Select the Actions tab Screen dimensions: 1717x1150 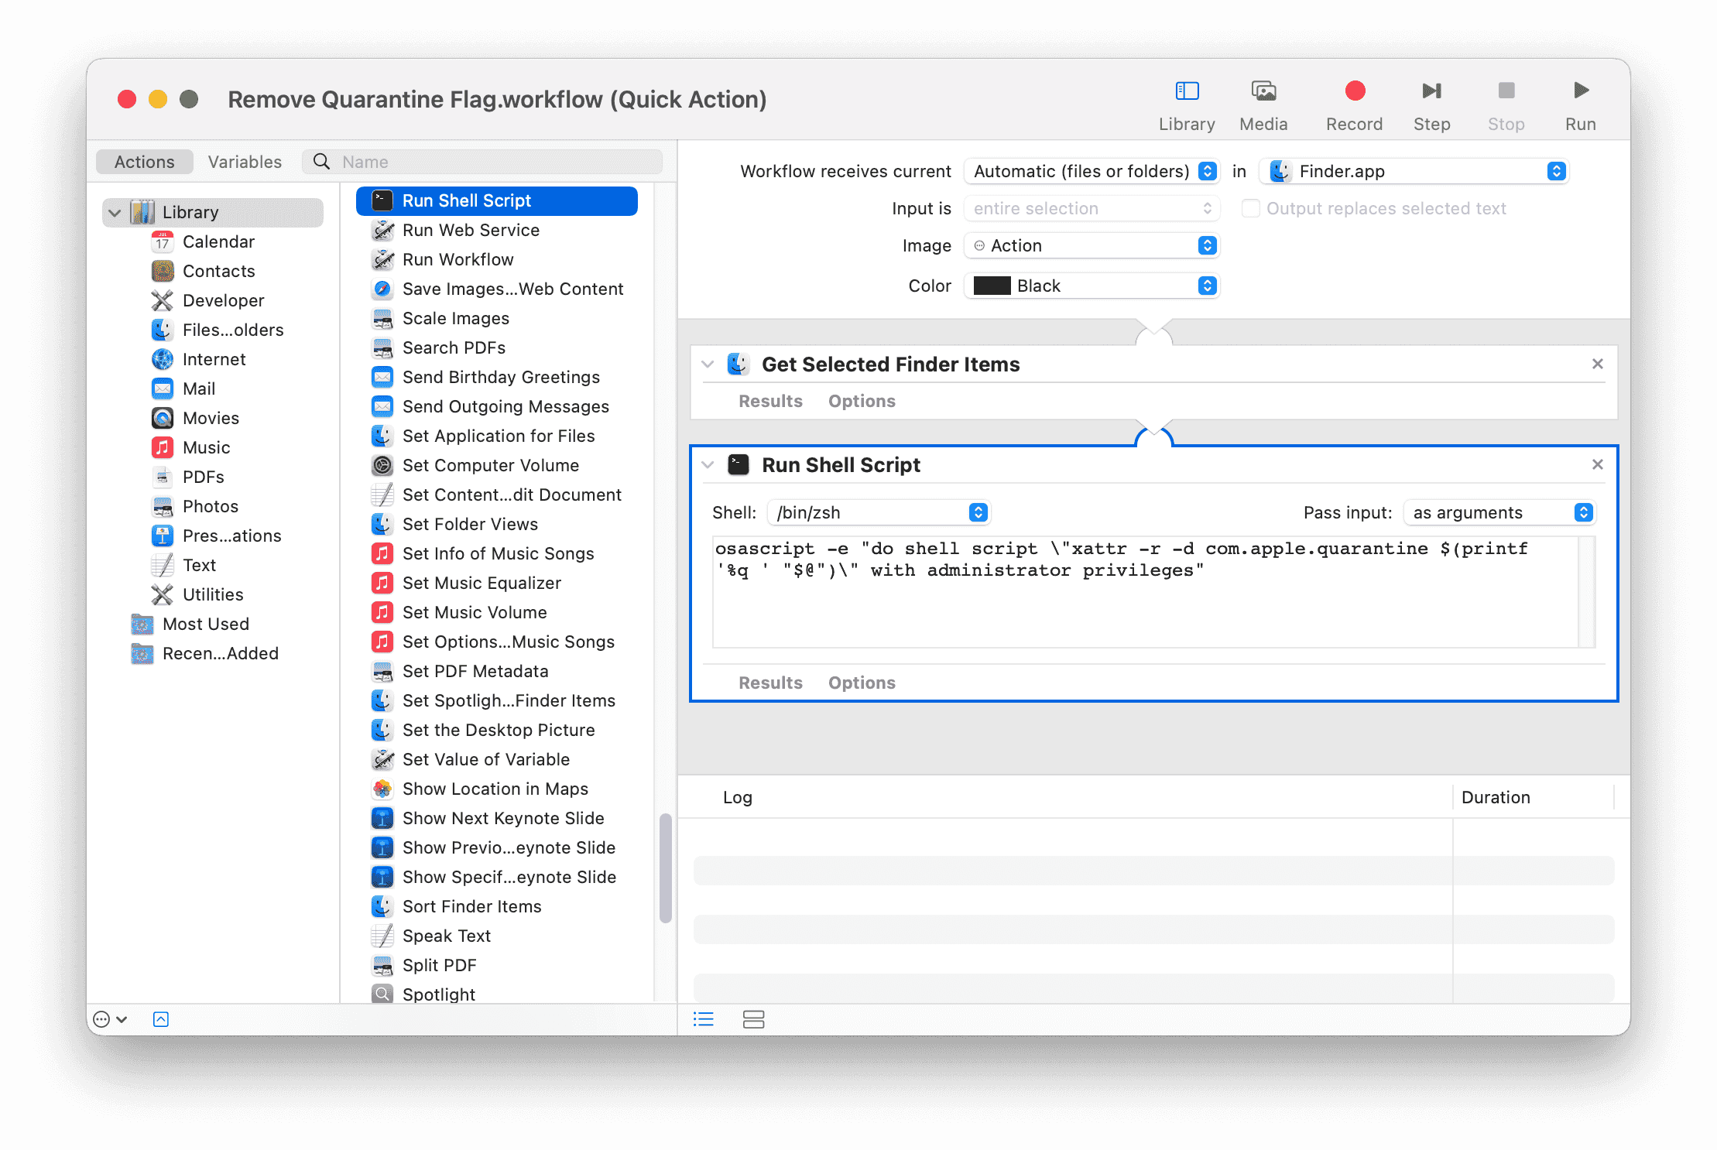145,162
